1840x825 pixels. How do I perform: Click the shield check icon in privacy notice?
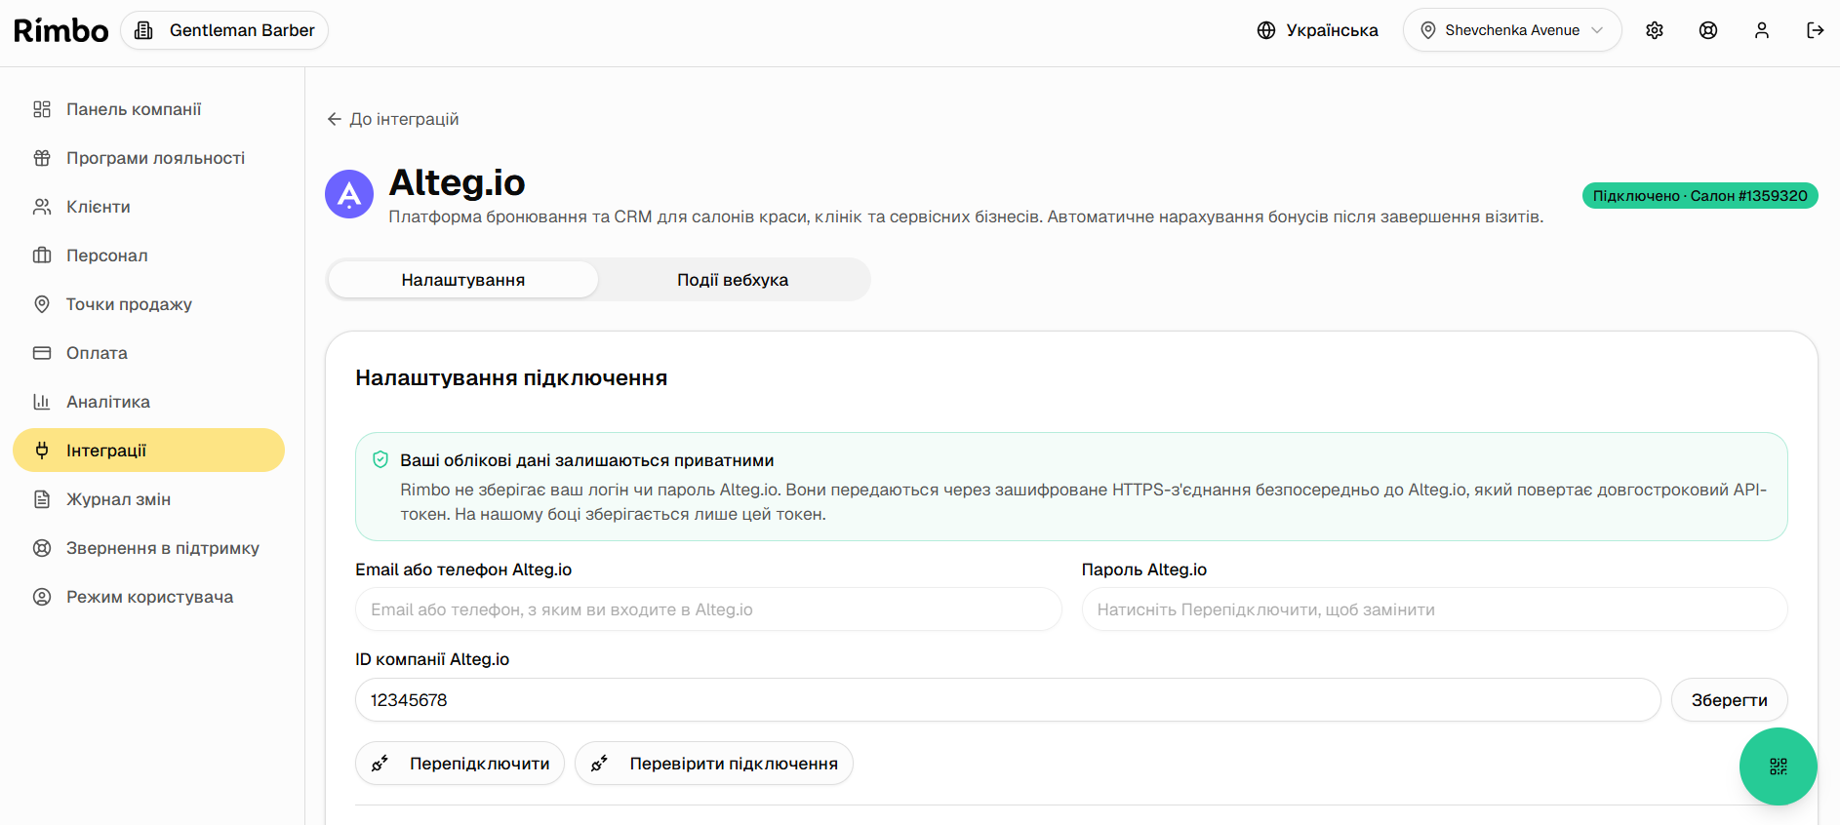coord(380,460)
